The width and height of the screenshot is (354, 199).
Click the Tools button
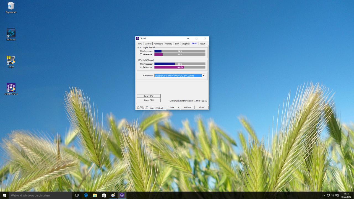[x=172, y=108]
